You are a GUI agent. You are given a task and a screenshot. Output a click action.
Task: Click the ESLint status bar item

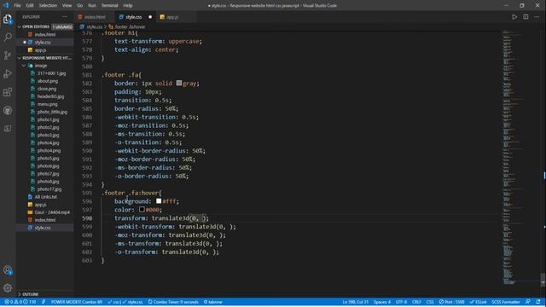pyautogui.click(x=478, y=302)
